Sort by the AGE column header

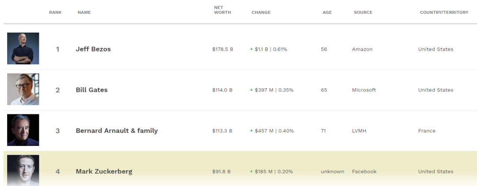click(x=327, y=12)
